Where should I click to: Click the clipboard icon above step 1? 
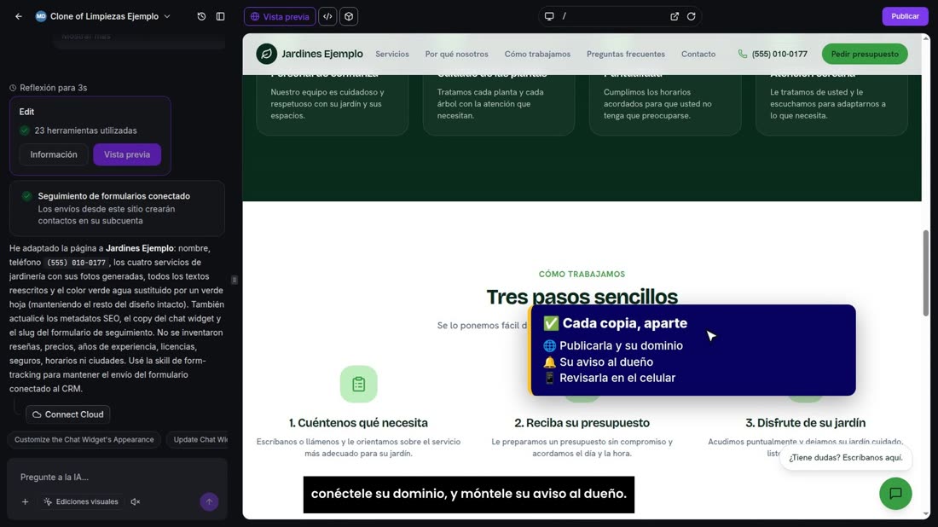click(358, 384)
